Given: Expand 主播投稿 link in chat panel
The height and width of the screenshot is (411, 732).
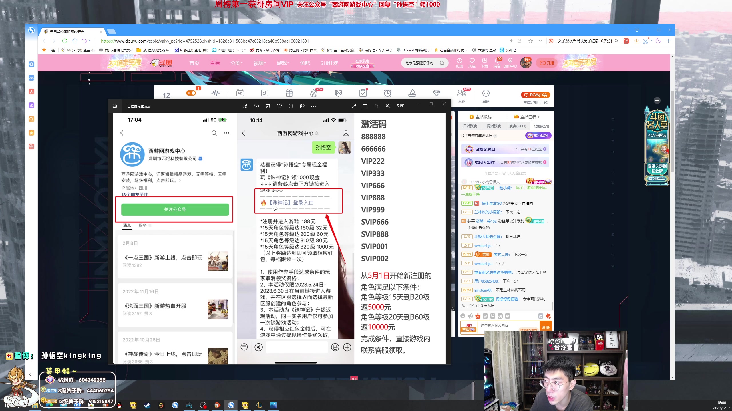Looking at the screenshot, I should (482, 117).
